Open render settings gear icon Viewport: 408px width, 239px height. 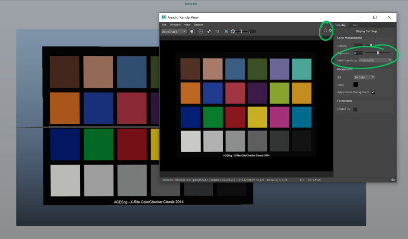coord(330,30)
